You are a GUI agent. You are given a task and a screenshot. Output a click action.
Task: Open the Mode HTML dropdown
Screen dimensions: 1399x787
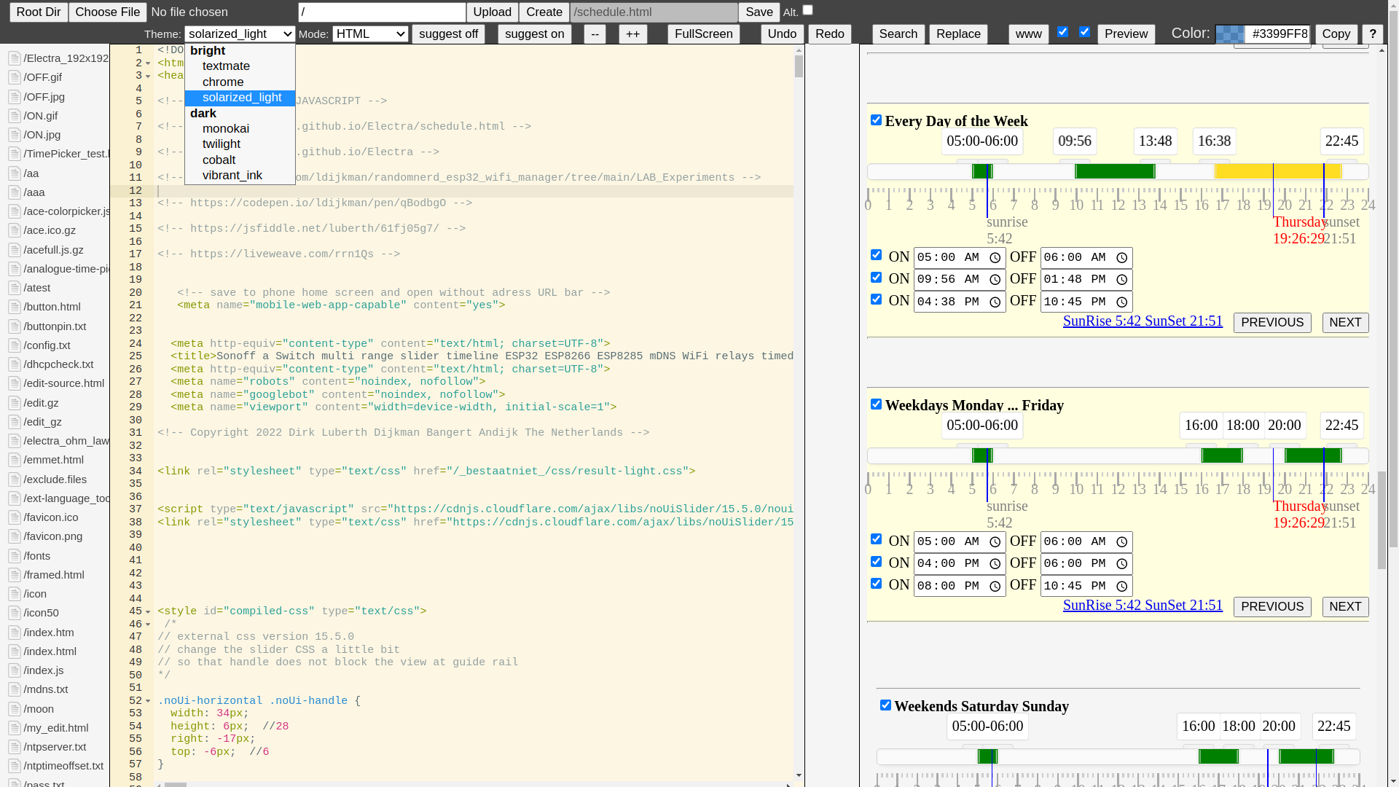[x=370, y=34]
